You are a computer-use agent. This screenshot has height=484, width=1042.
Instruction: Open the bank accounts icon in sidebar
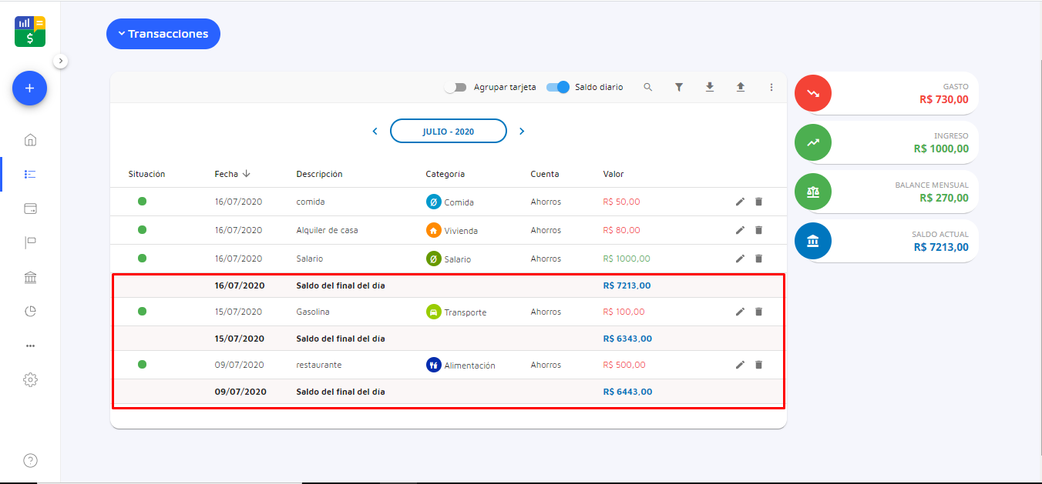[x=30, y=278]
